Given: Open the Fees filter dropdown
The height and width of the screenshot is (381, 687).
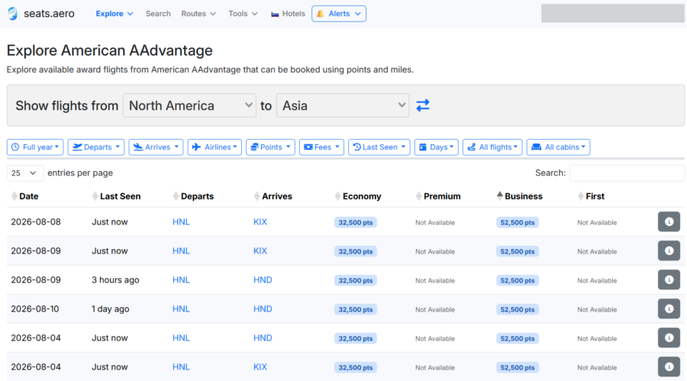Looking at the screenshot, I should (321, 147).
